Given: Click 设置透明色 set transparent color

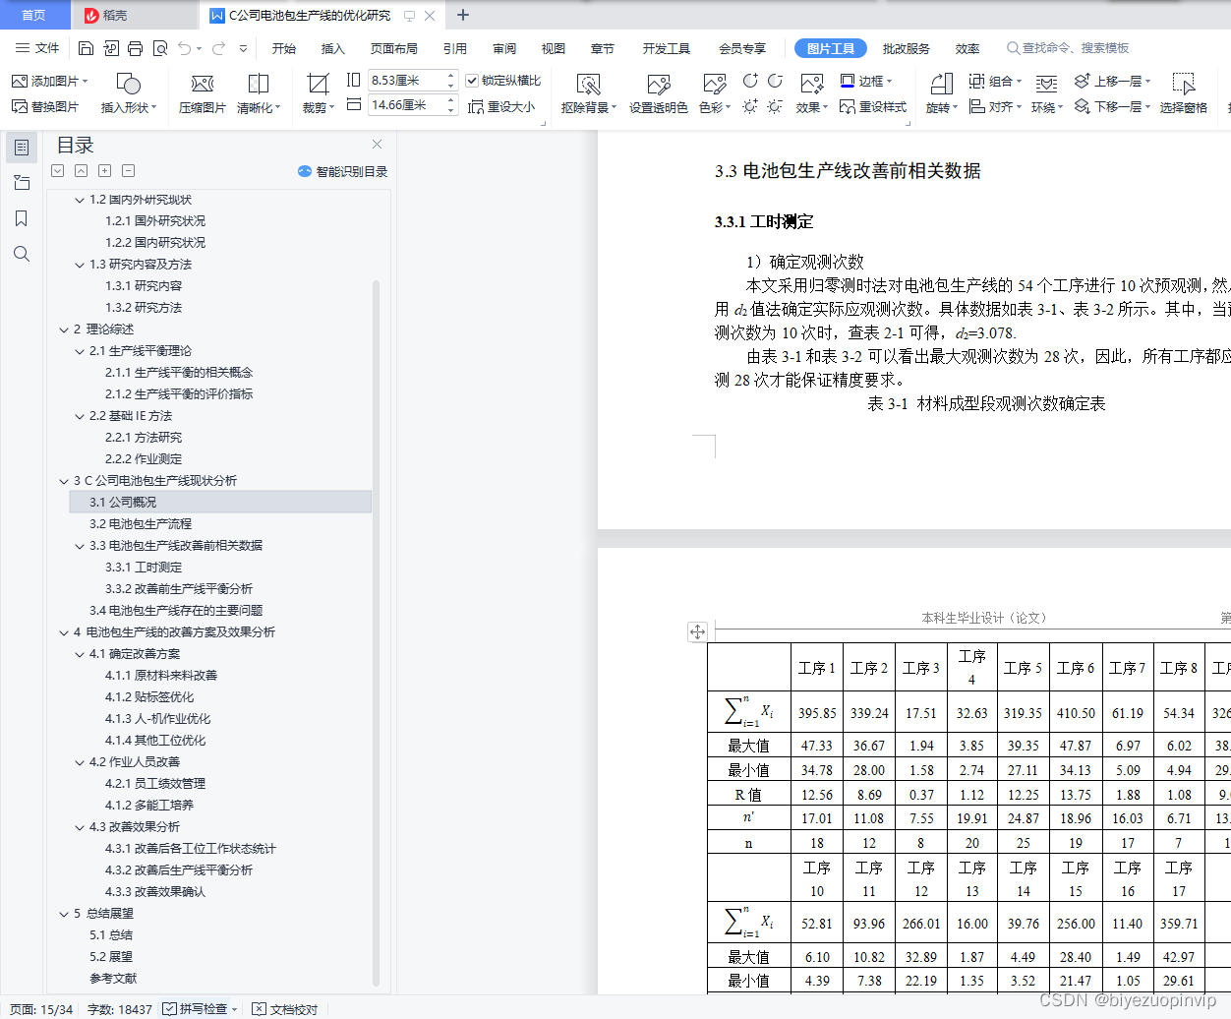Looking at the screenshot, I should pos(658,93).
